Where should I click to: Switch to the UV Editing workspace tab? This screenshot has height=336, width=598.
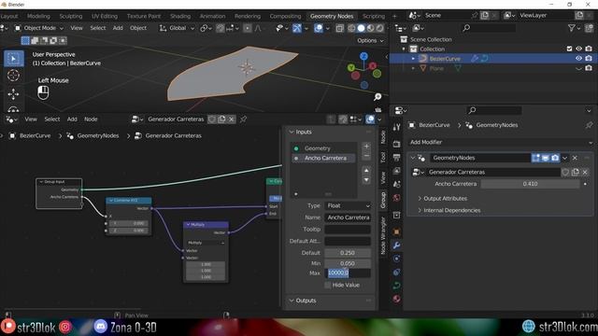(x=105, y=16)
